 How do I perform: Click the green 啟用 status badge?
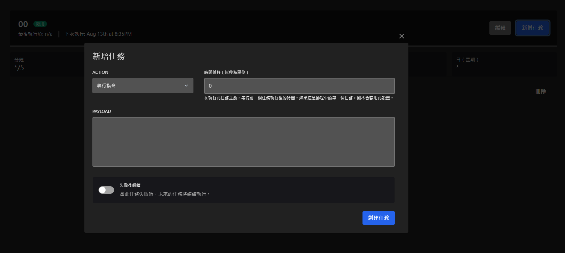[x=40, y=24]
